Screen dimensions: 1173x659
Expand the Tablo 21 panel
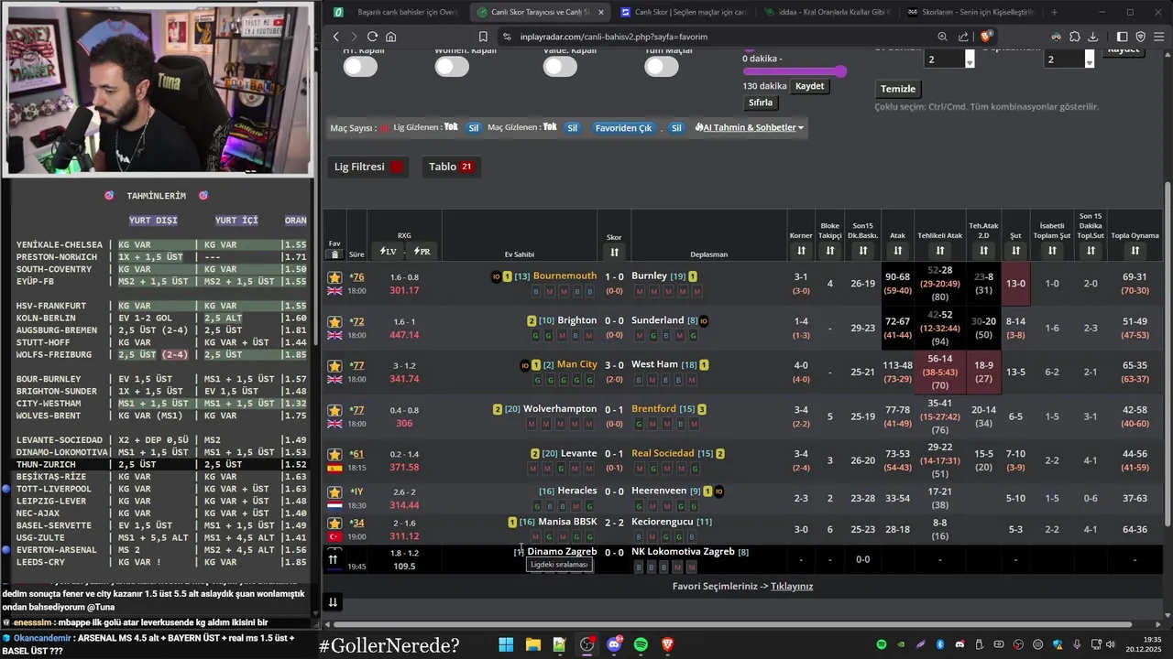[x=451, y=167]
